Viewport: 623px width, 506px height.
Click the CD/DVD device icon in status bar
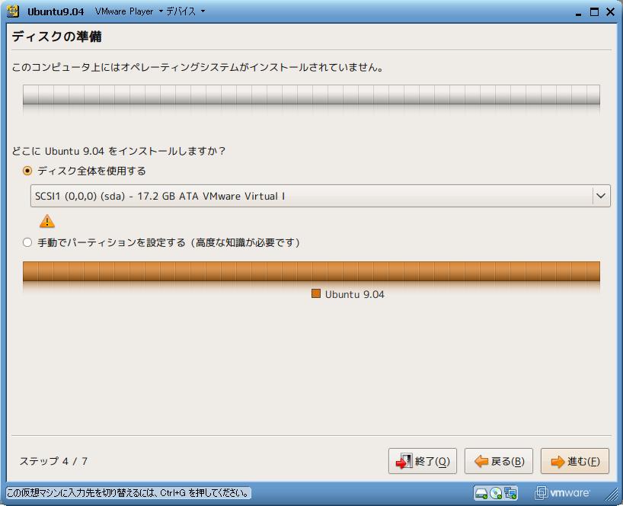[496, 493]
